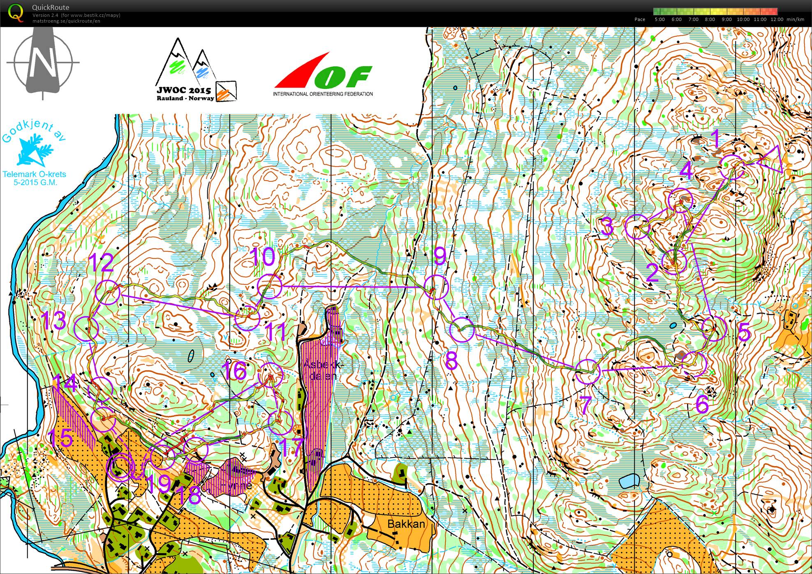The image size is (812, 574).
Task: Click the pace color gradient legend bar
Action: click(715, 12)
